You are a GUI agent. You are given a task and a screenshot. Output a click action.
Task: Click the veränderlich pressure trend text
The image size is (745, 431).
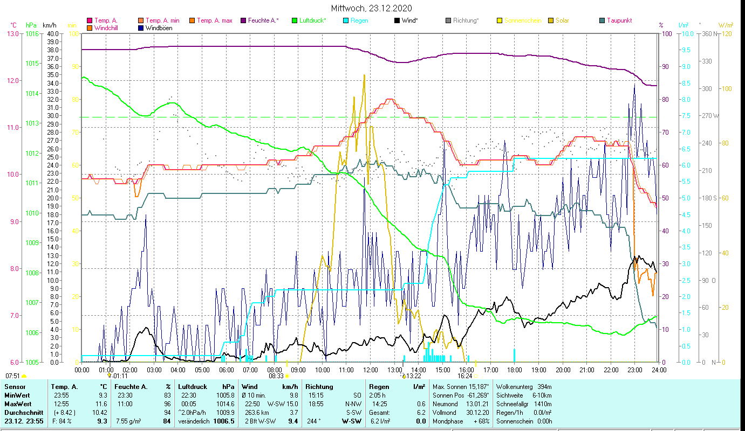pyautogui.click(x=193, y=421)
